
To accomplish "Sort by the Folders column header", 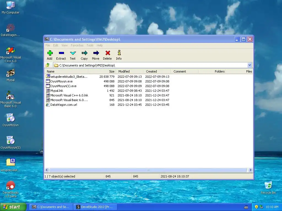I will point(212,71).
